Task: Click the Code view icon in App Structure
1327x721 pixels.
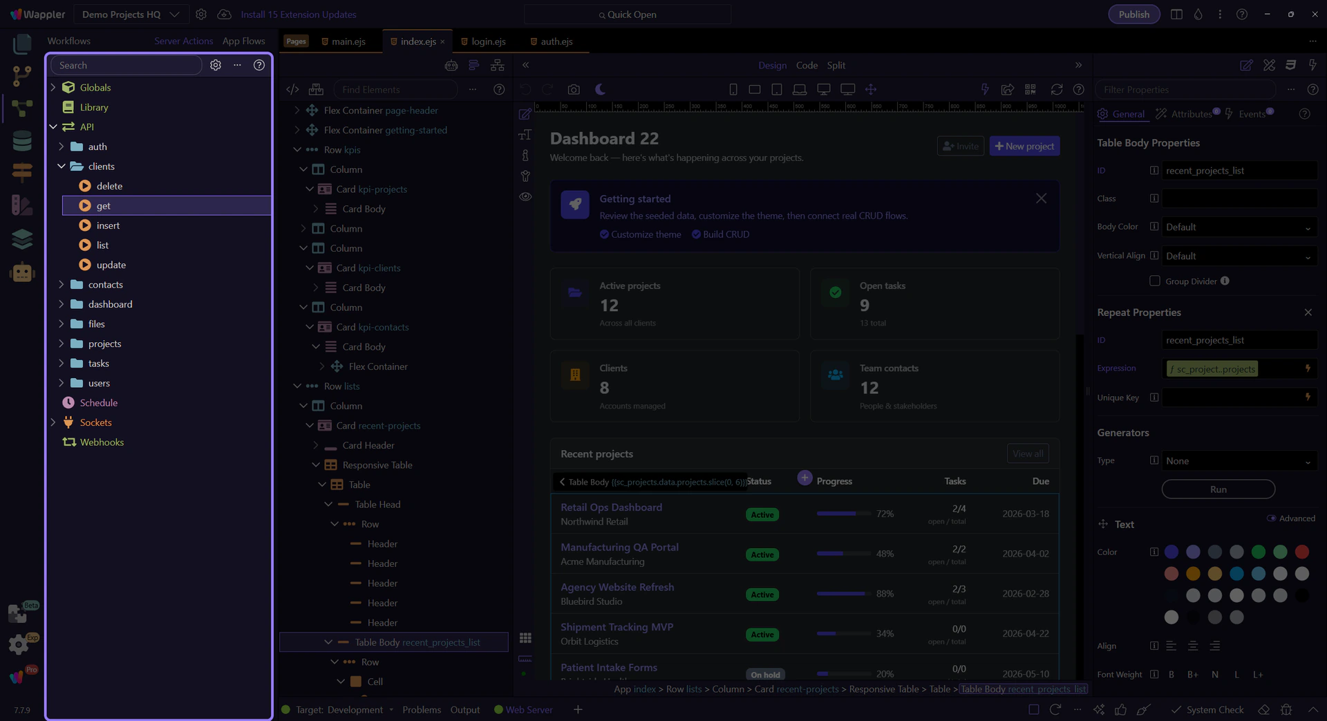Action: (x=292, y=90)
